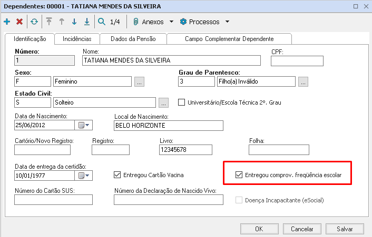
Task: Open Sexo lookup ellipsis button
Action: [139, 81]
